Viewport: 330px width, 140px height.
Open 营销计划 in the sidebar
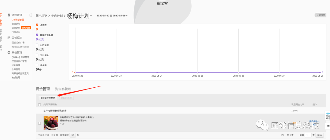[x=16, y=24]
